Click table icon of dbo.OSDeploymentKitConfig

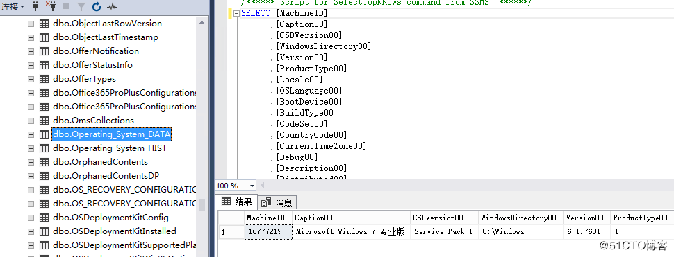(x=44, y=218)
